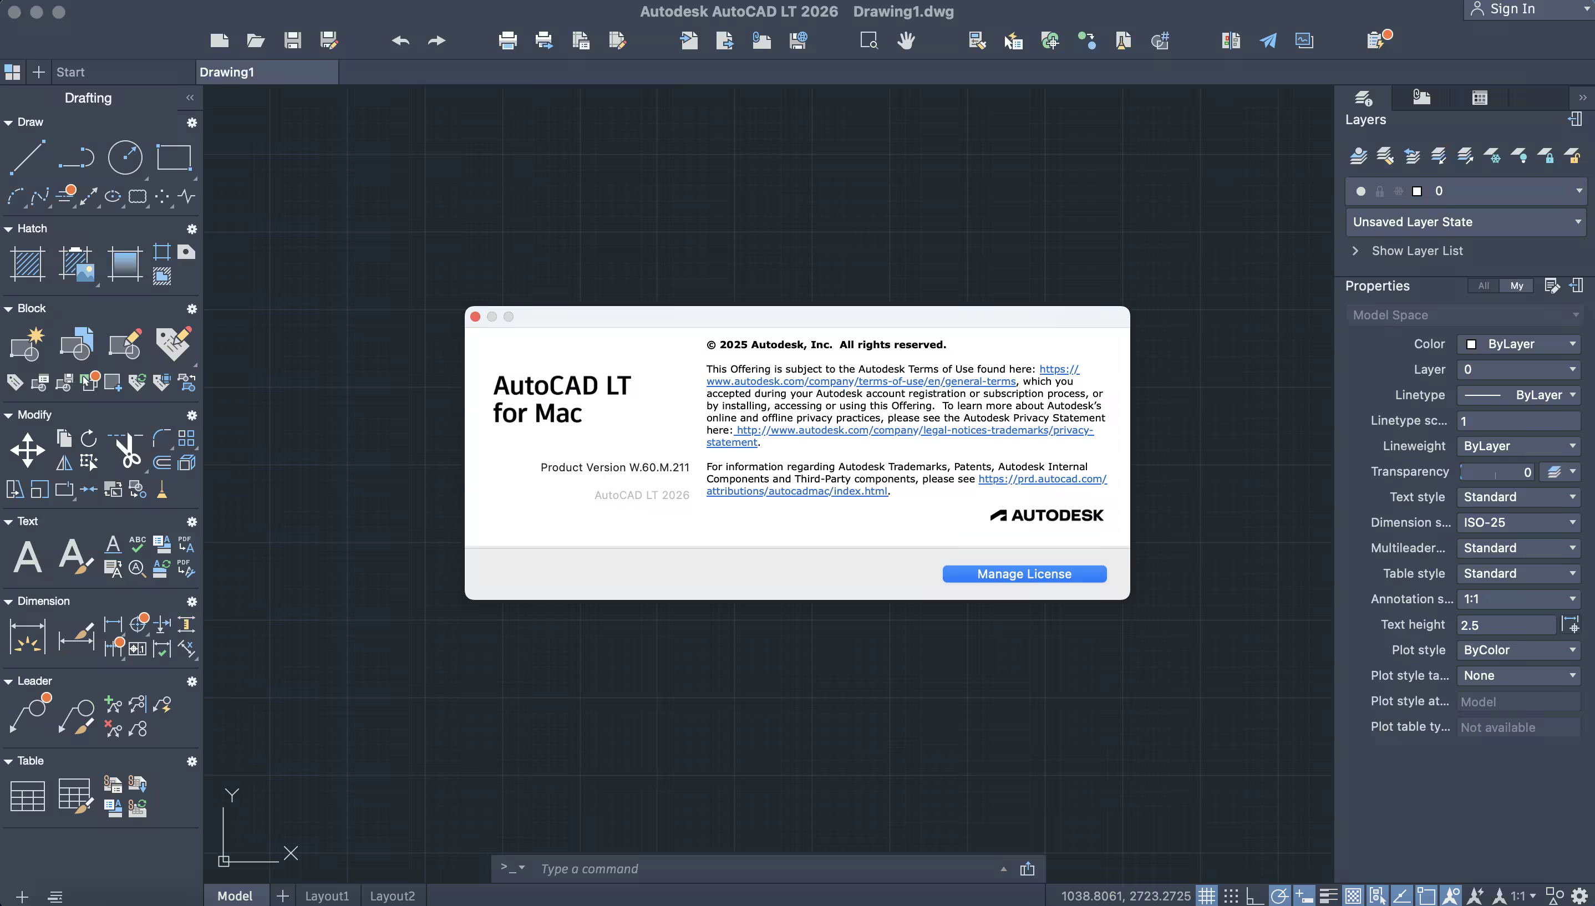Collapse the Draw section

(x=8, y=123)
